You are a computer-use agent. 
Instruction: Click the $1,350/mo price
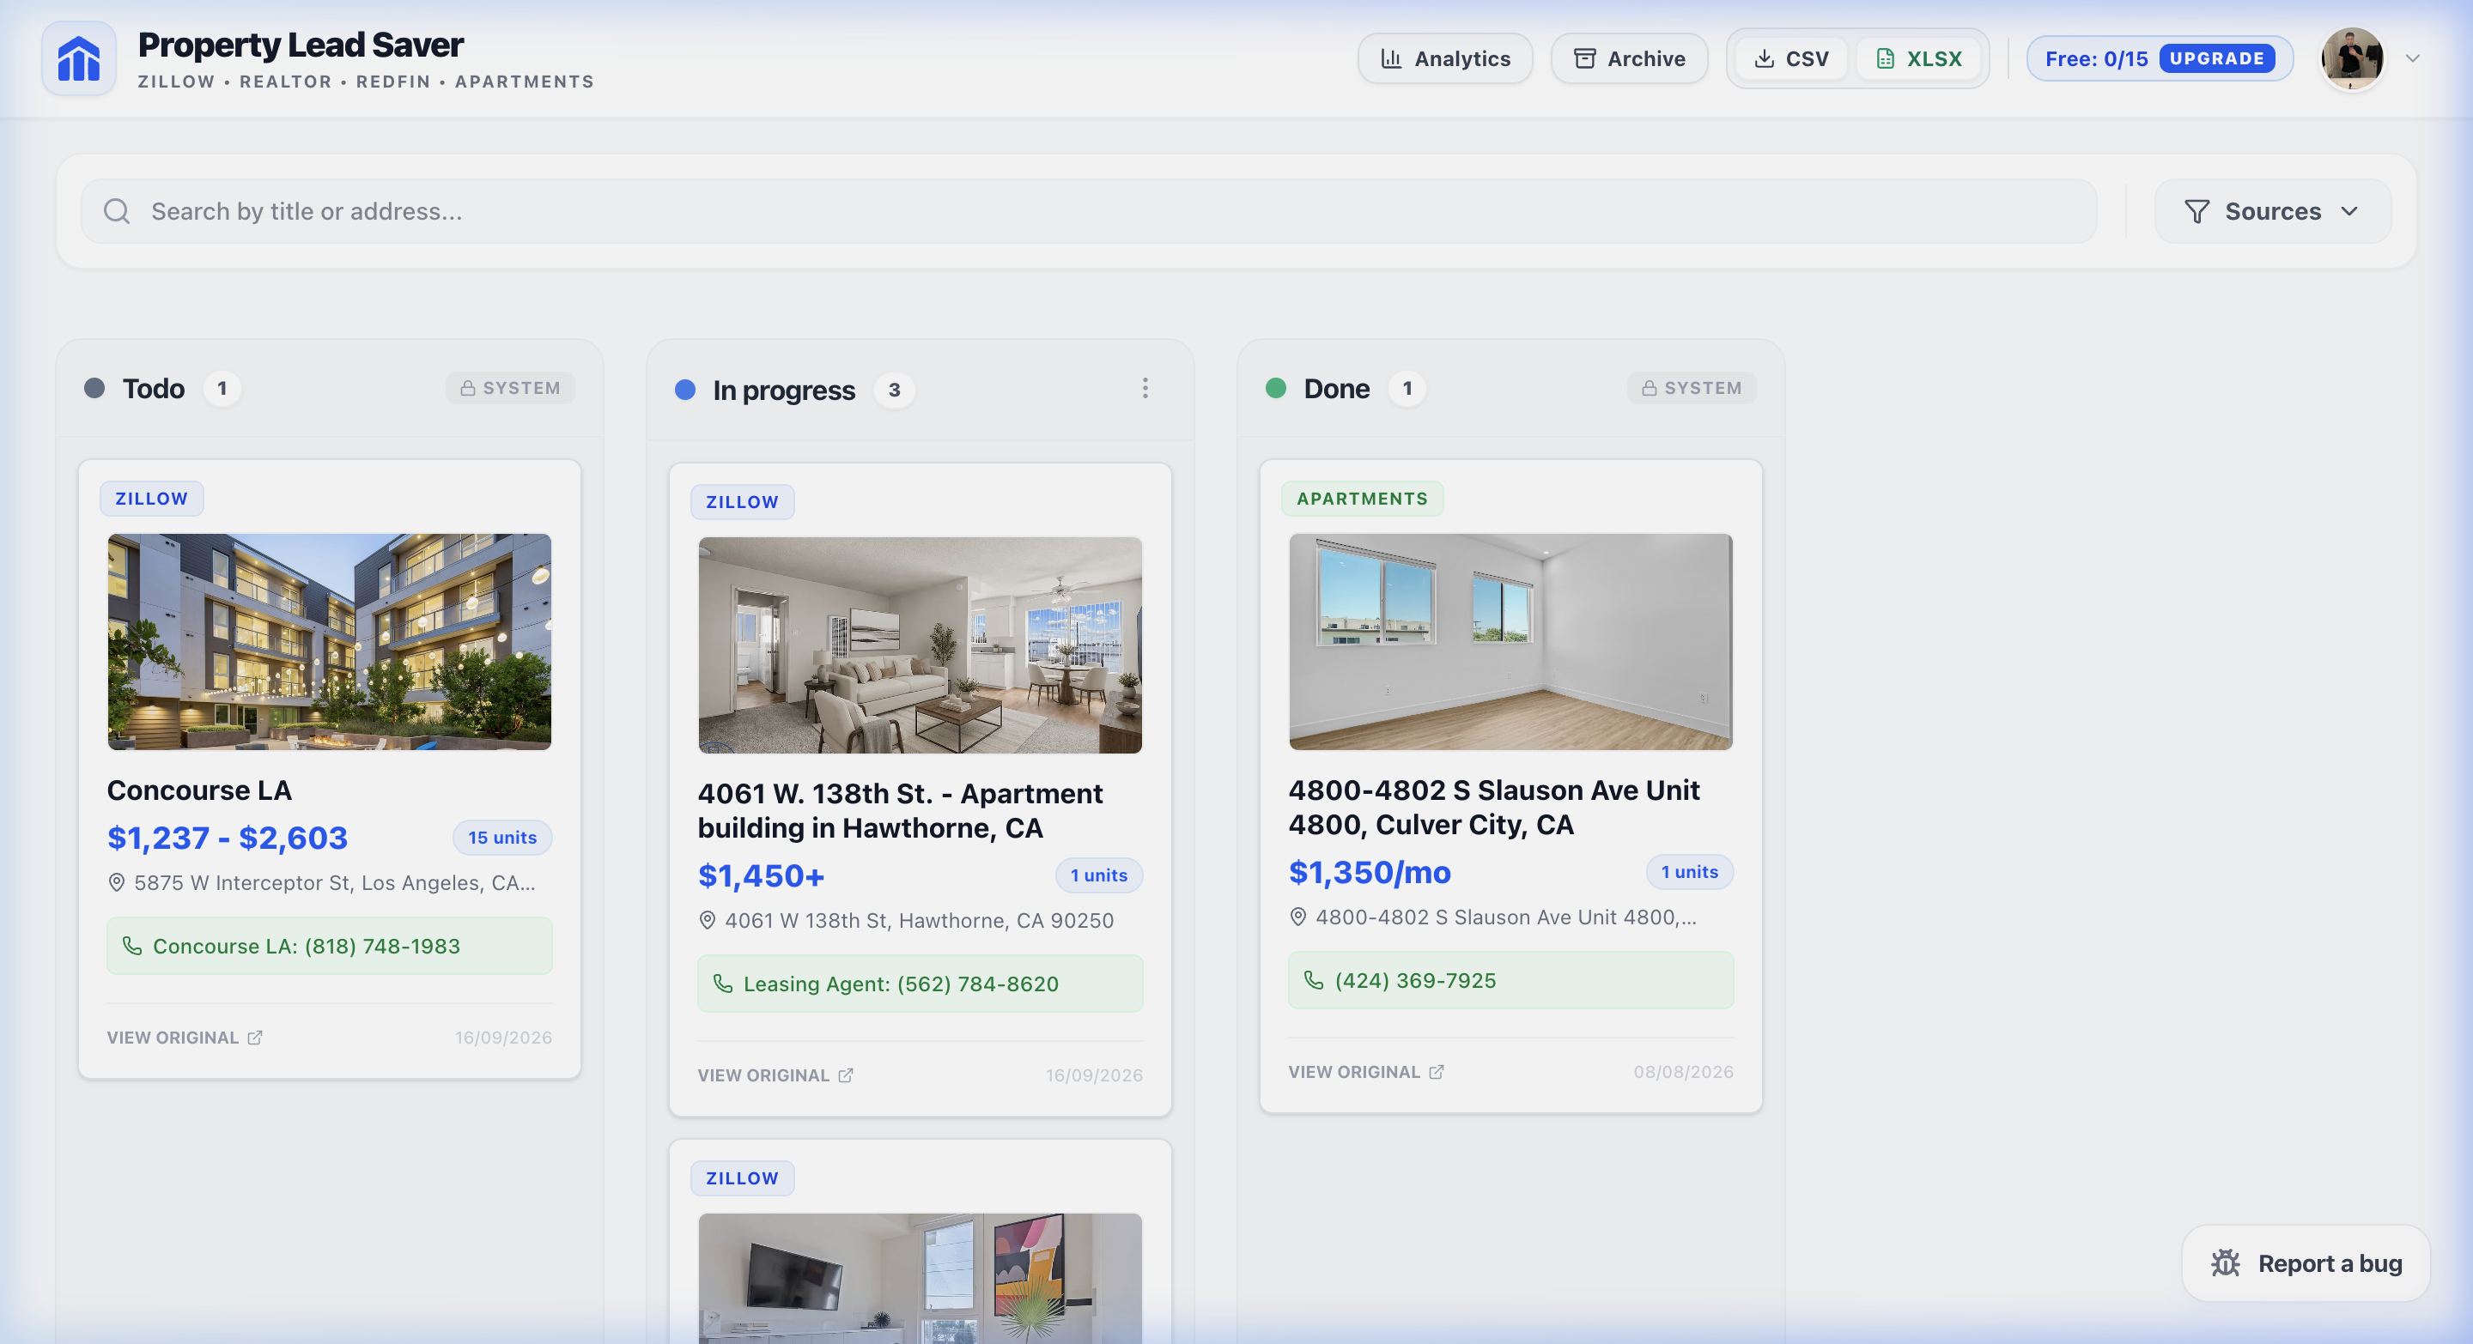tap(1370, 873)
